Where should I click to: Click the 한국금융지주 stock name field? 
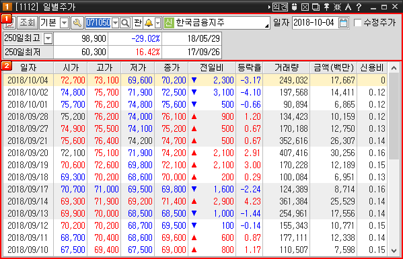pyautogui.click(x=217, y=23)
